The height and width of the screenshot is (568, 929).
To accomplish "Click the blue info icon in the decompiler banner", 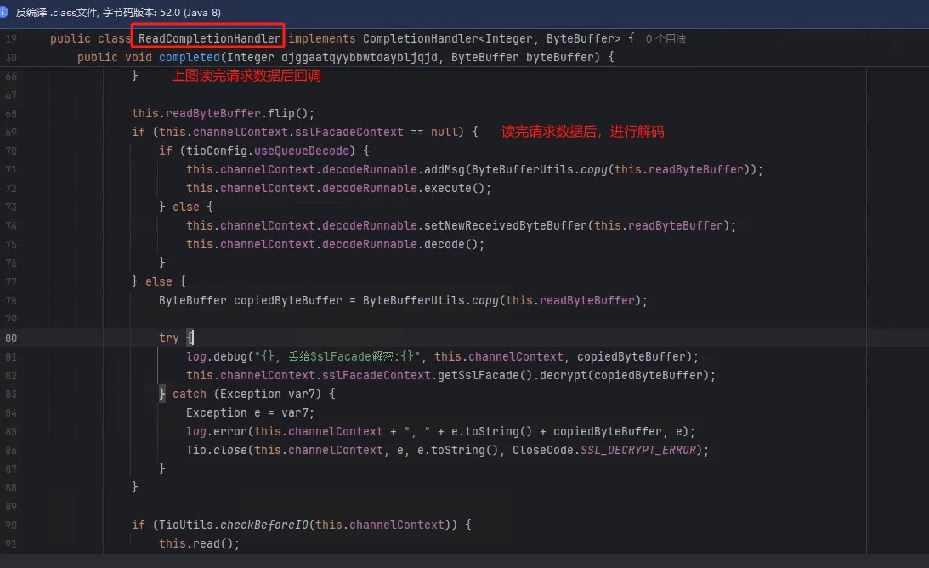I will click(x=6, y=13).
